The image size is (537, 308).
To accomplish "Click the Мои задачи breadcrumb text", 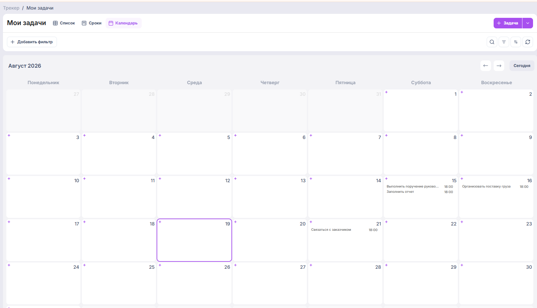I will 40,8.
